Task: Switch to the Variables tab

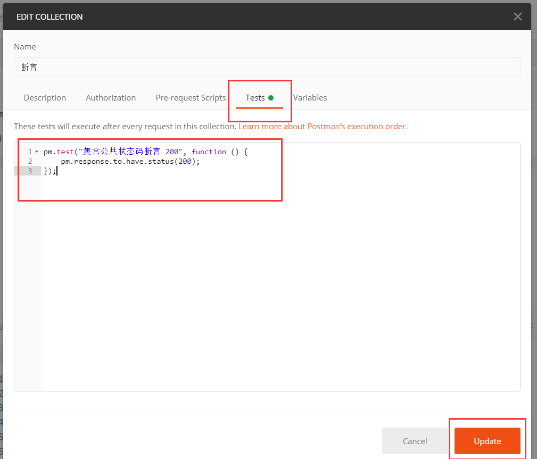Action: click(x=310, y=97)
